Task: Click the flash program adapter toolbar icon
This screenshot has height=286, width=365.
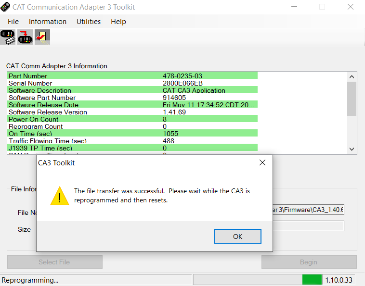Action: click(25, 37)
